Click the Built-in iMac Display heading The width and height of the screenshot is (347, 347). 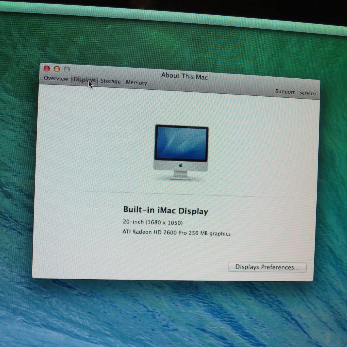click(165, 210)
